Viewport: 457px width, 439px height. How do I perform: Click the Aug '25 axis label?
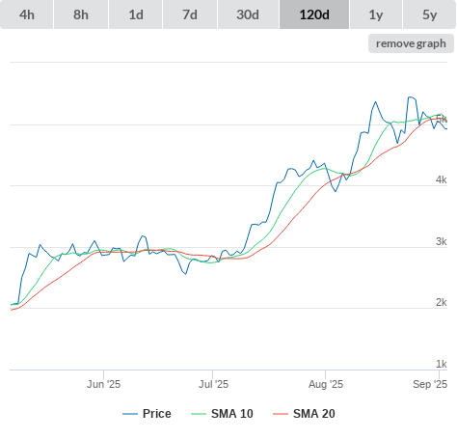coord(326,384)
